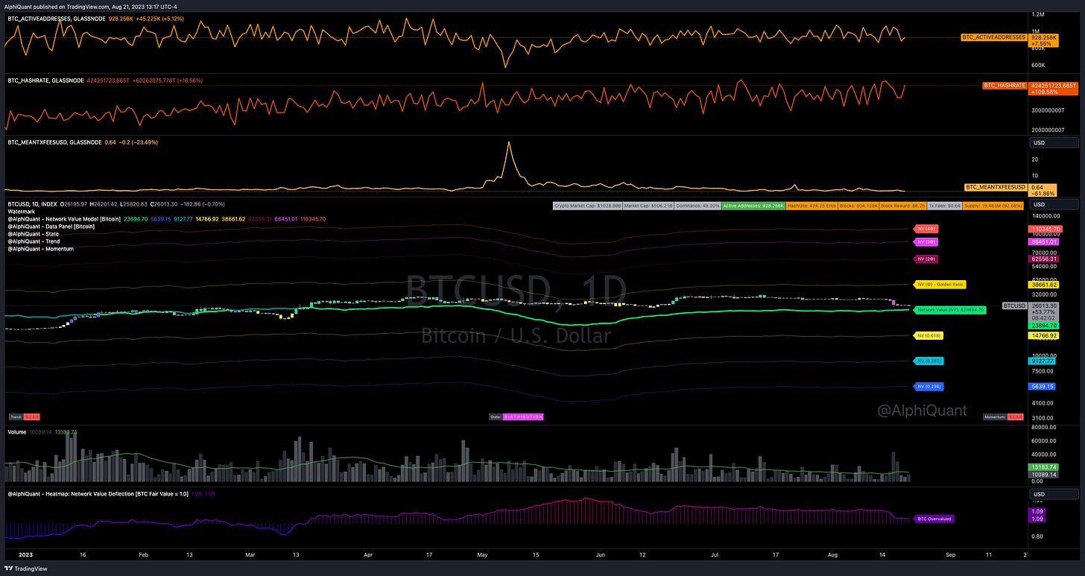The image size is (1085, 576).
Task: Click the BTC_MEANTXFEESUSD series label
Action: tap(996, 187)
